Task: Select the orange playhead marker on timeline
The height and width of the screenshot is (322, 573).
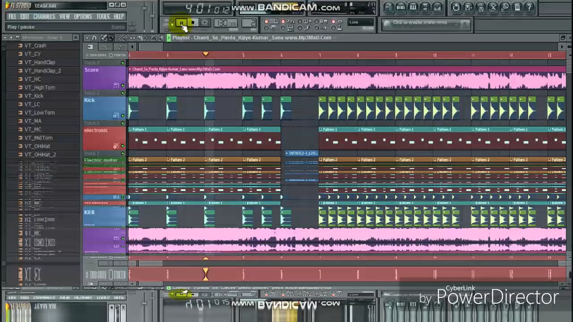Action: pos(205,54)
